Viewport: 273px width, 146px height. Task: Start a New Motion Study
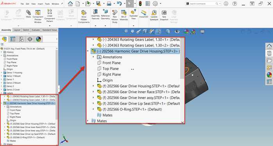coord(115,16)
